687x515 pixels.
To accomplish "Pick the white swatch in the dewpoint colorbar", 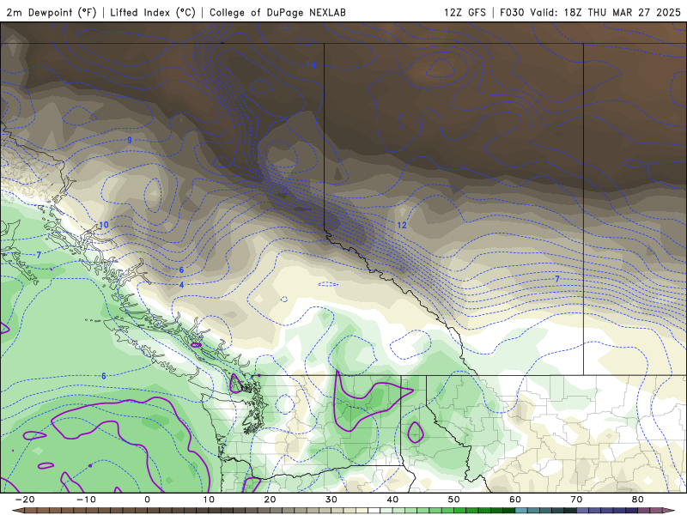I will click(374, 510).
